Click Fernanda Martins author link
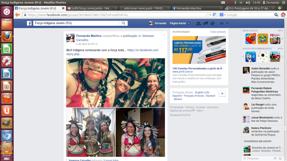The height and width of the screenshot is (161, 287). [x=89, y=36]
